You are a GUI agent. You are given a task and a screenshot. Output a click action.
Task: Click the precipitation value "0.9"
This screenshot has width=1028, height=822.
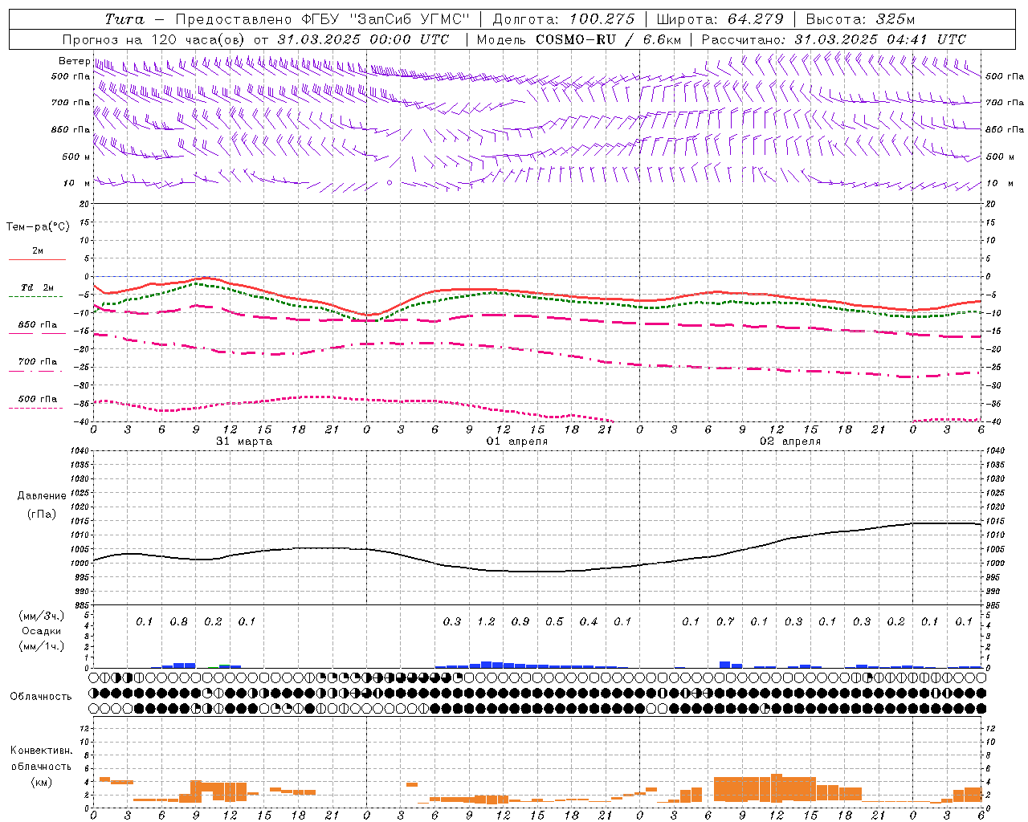(520, 622)
